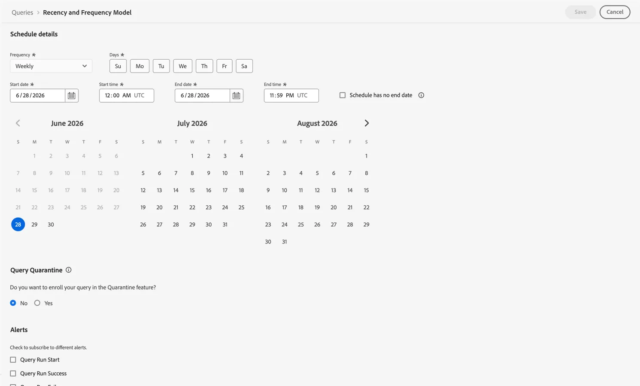This screenshot has width=640, height=386.
Task: Enable Query Run Success alert
Action: click(x=13, y=374)
